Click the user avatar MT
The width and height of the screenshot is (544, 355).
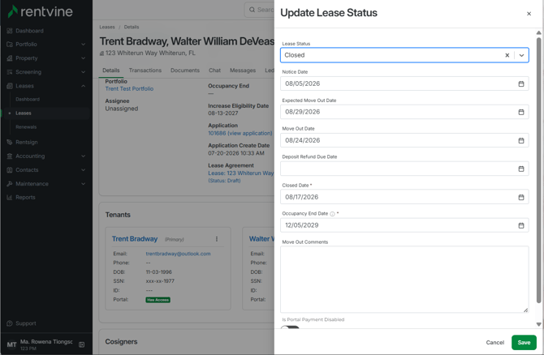click(11, 344)
